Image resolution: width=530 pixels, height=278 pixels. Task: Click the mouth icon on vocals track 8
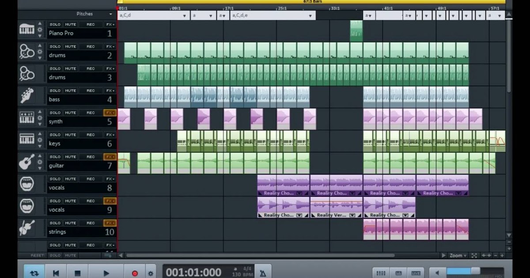pyautogui.click(x=27, y=184)
